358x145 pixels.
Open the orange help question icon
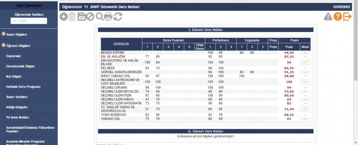coord(338,17)
